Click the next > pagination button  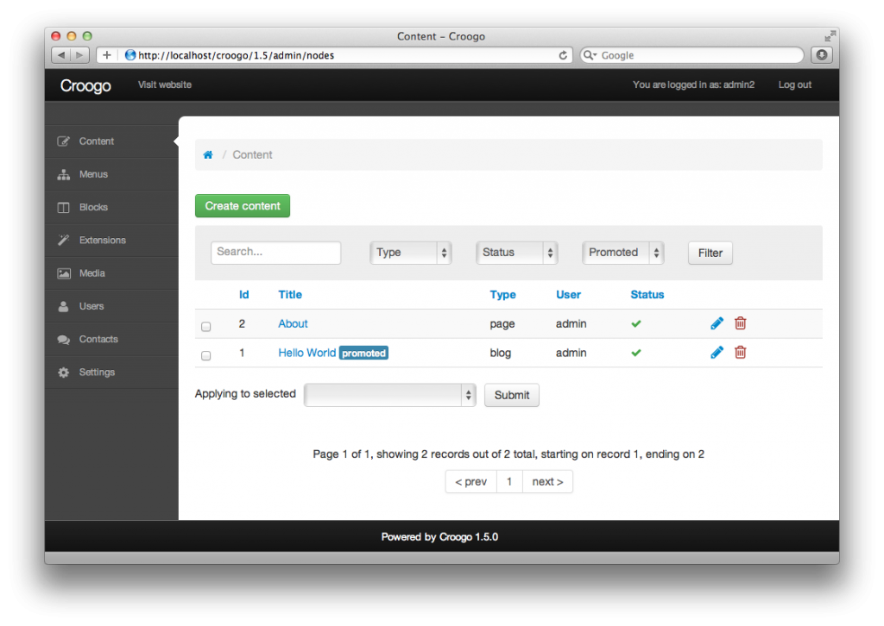[x=548, y=482]
